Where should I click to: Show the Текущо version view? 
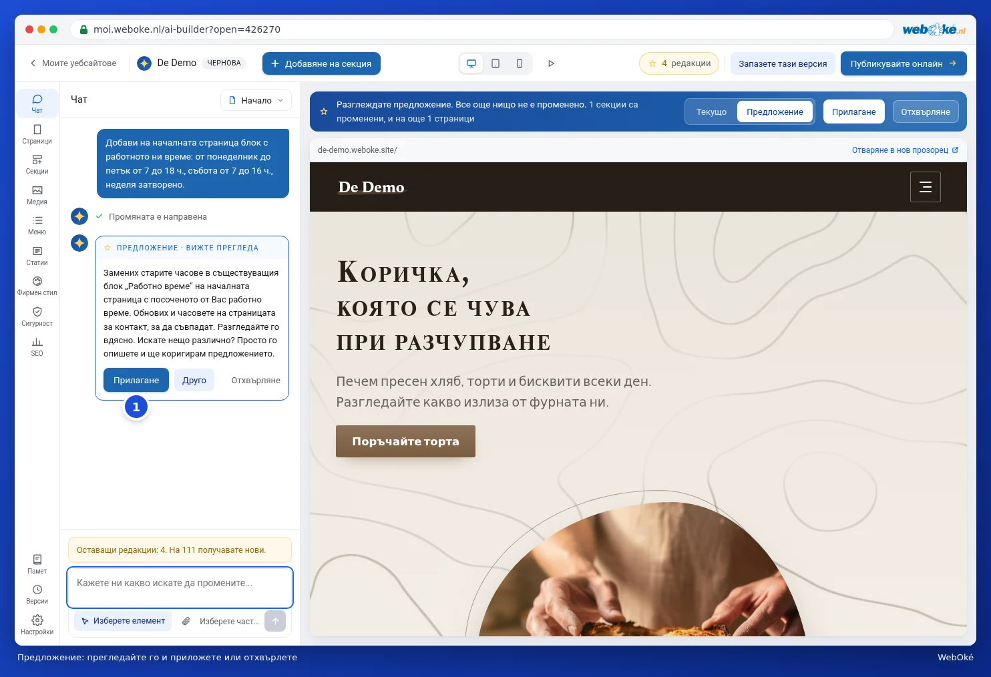[x=711, y=111]
